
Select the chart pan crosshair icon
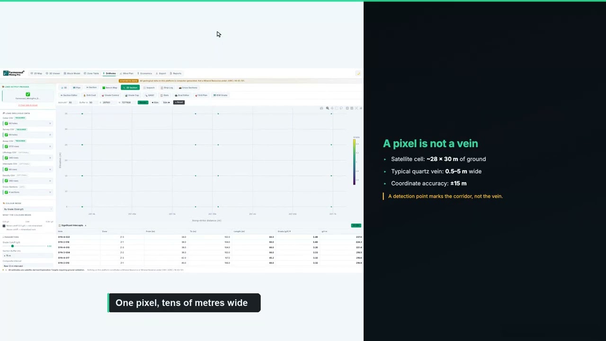332,108
